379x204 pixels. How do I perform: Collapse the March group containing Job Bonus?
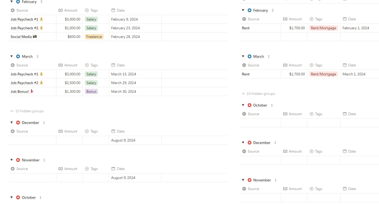(12, 57)
